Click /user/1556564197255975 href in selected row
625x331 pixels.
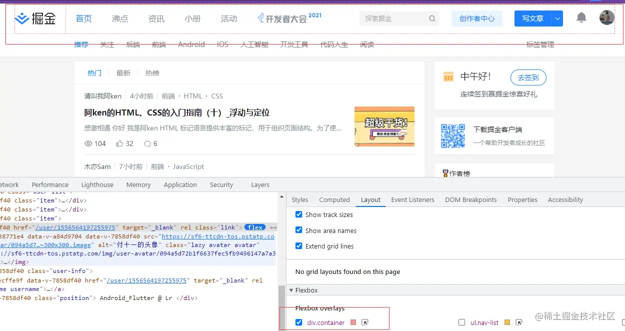(x=75, y=227)
